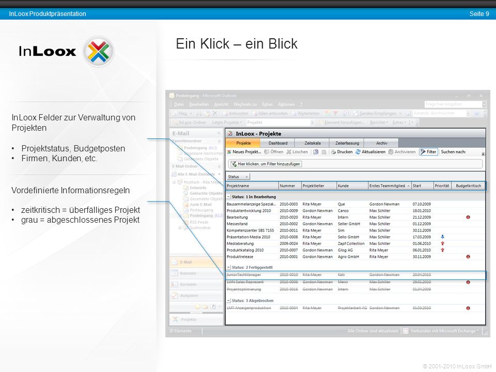Image resolution: width=496 pixels, height=372 pixels.
Task: Collapse the Status: 3 Abgebrochen group
Action: (229, 301)
